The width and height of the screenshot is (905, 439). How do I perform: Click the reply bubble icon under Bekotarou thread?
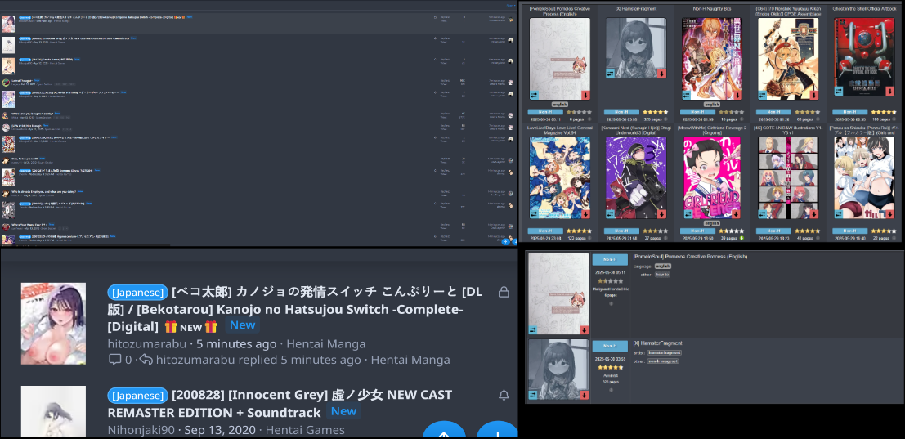click(115, 360)
